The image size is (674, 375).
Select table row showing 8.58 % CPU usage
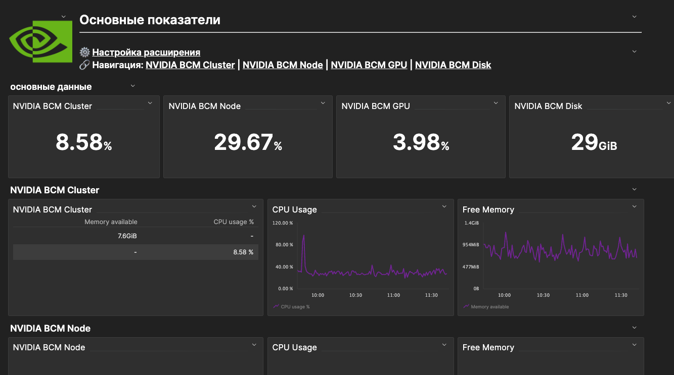pos(136,252)
